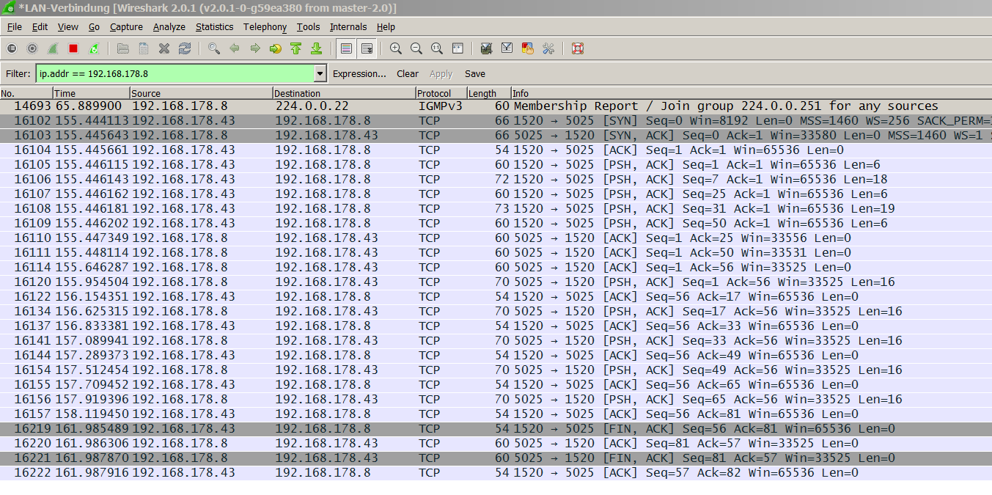Stop the running capture (red square)
Image resolution: width=992 pixels, height=495 pixels.
click(x=73, y=48)
